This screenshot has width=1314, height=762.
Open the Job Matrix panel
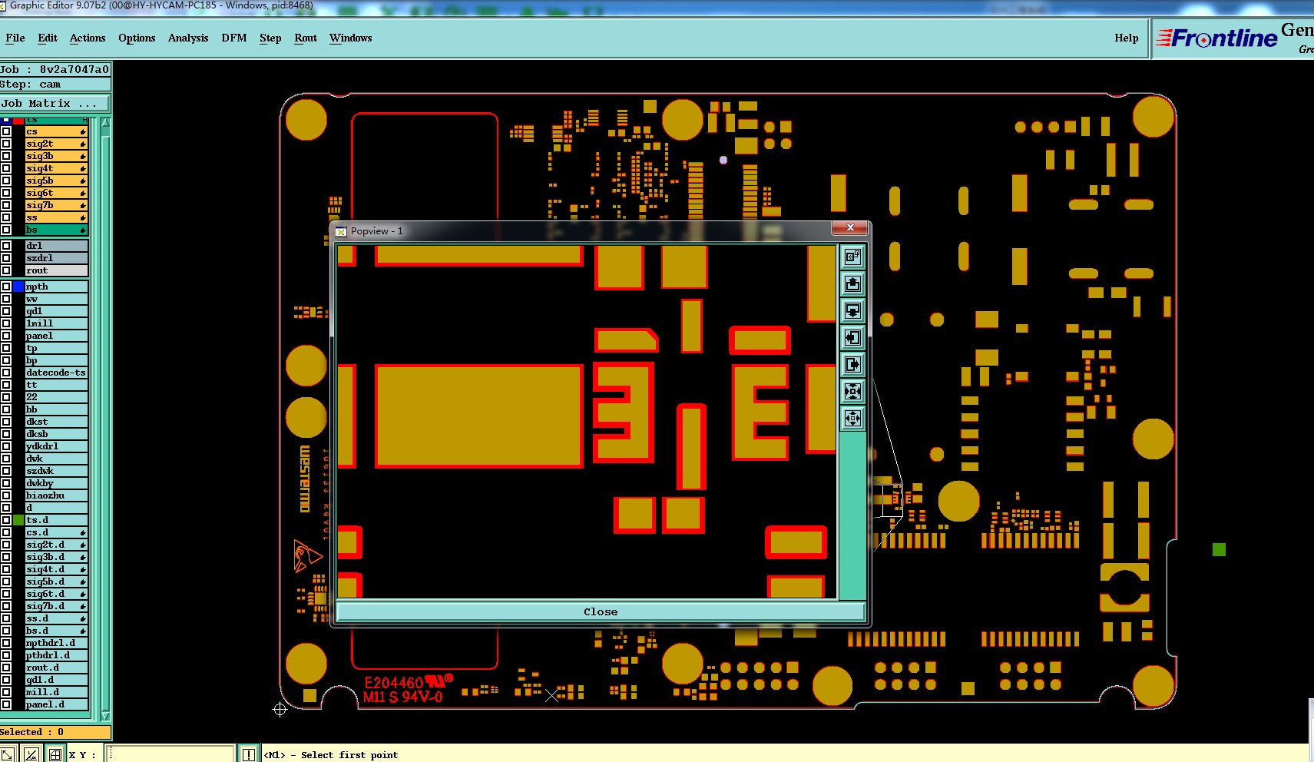pyautogui.click(x=55, y=103)
